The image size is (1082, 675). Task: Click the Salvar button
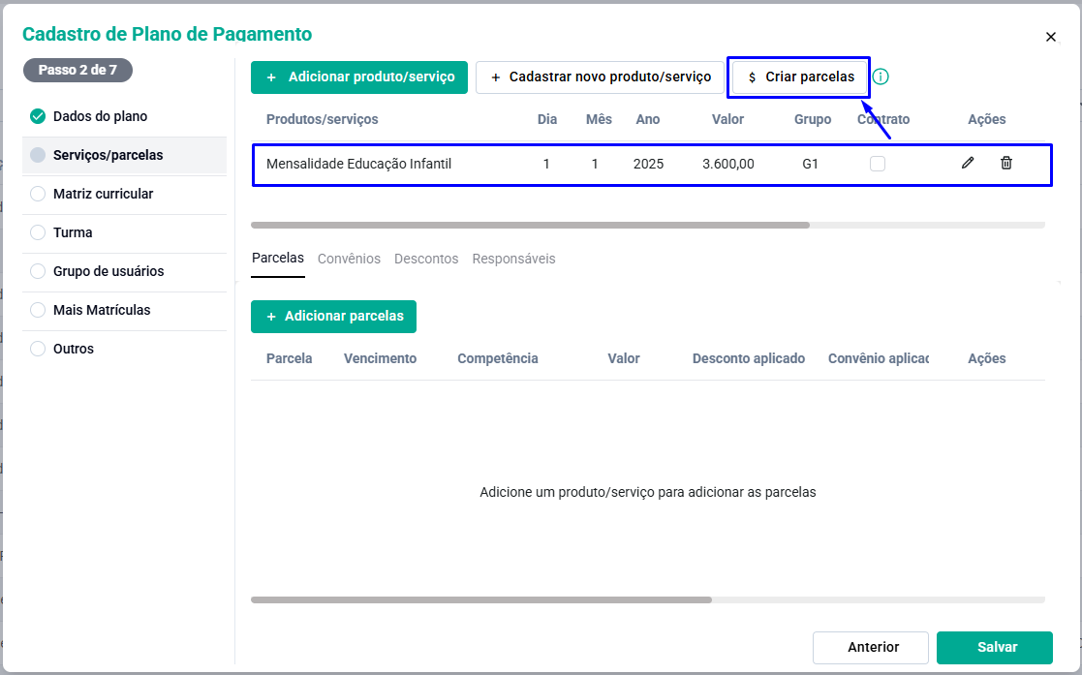pos(995,647)
